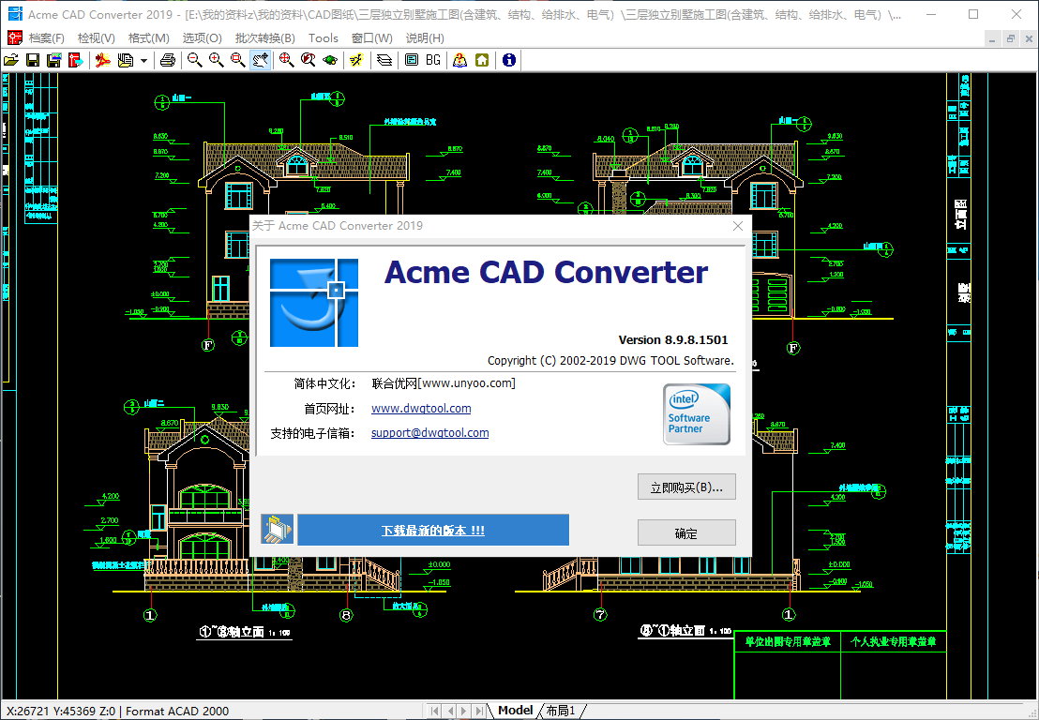This screenshot has width=1039, height=720.
Task: Click the help book question icon
Action: point(459,60)
